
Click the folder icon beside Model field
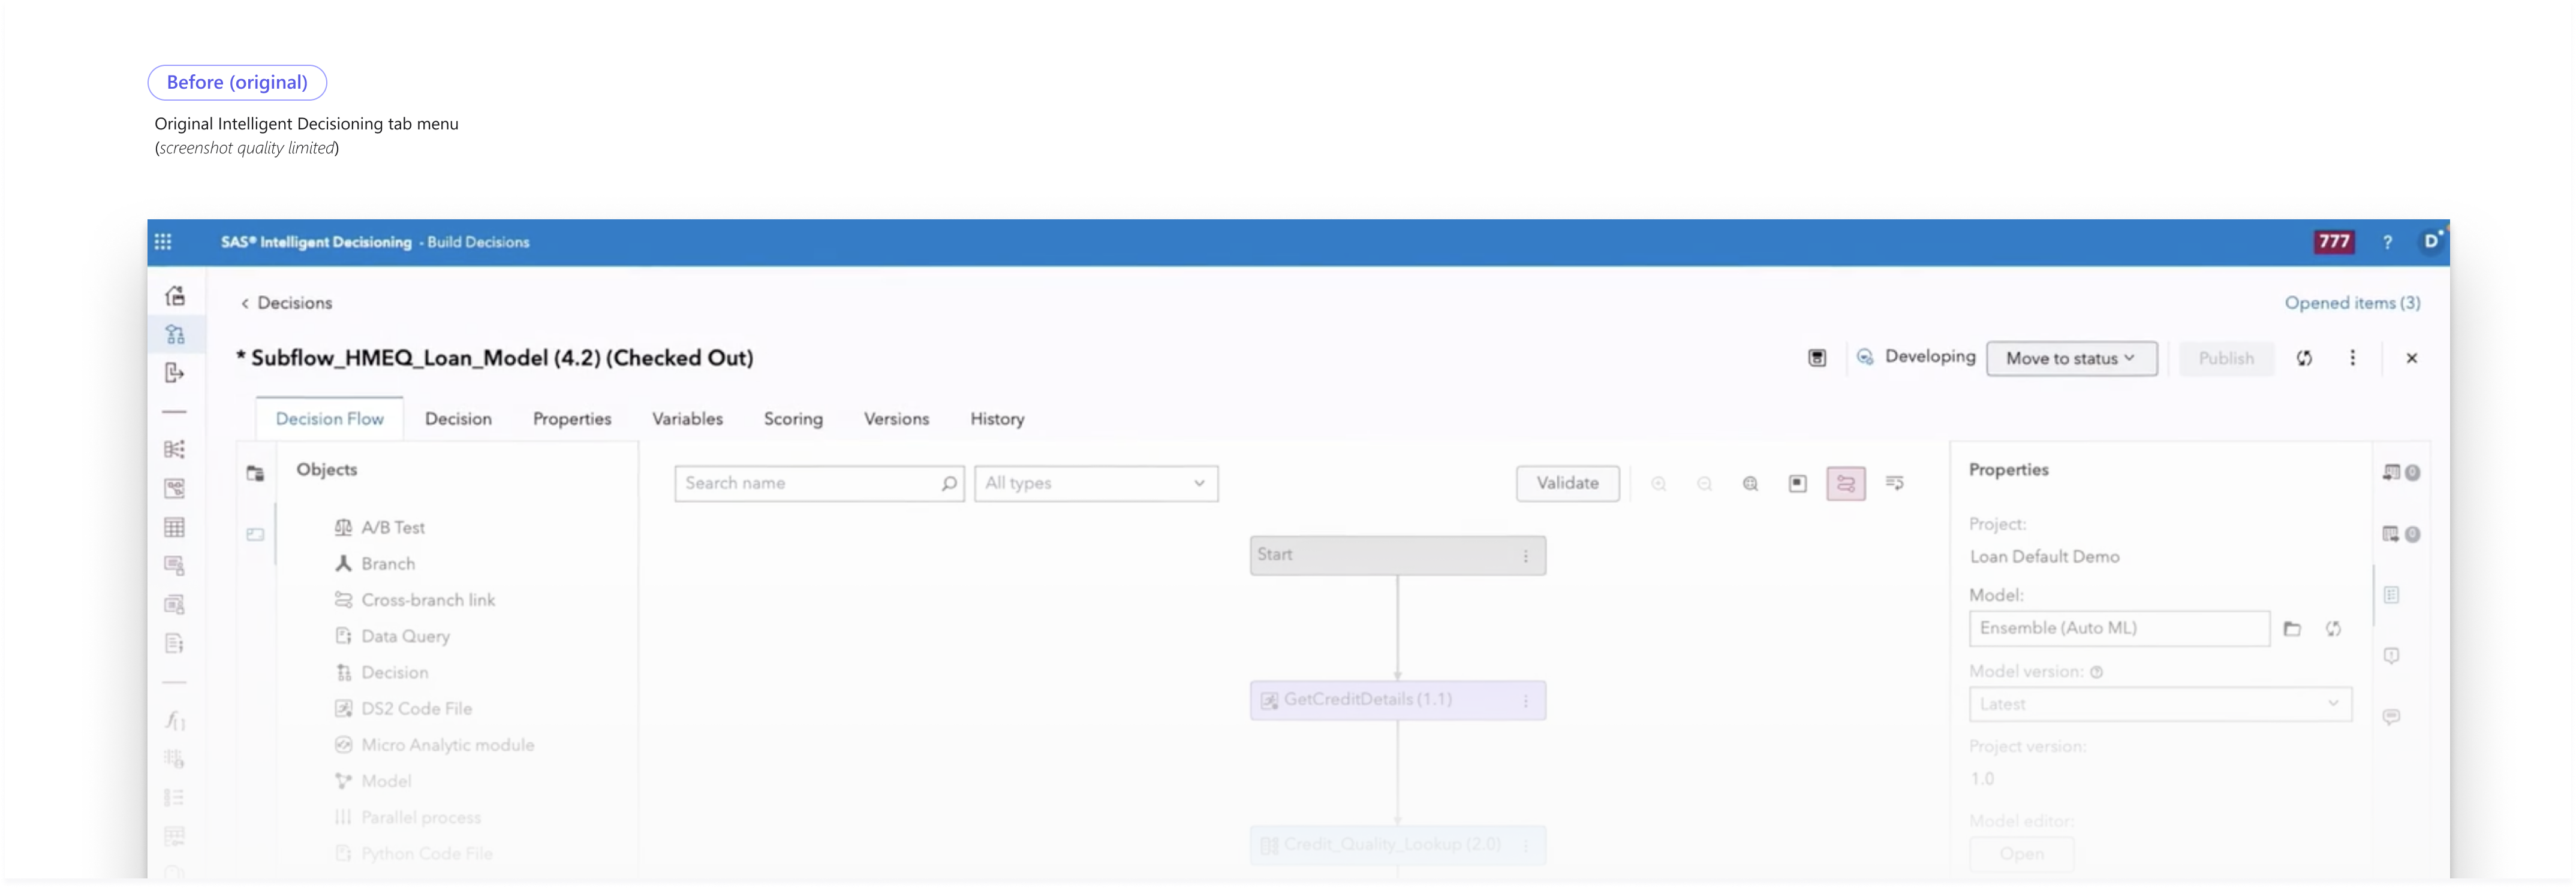coord(2292,629)
